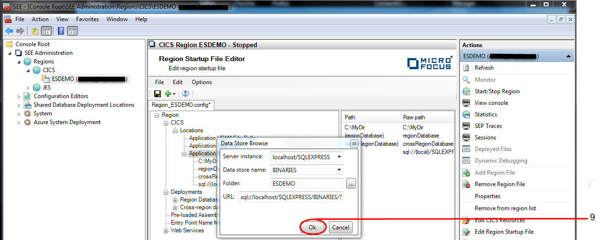Click the blue Help icon in the MMC toolbar
Screen dimensions: 616x240
[61, 31]
